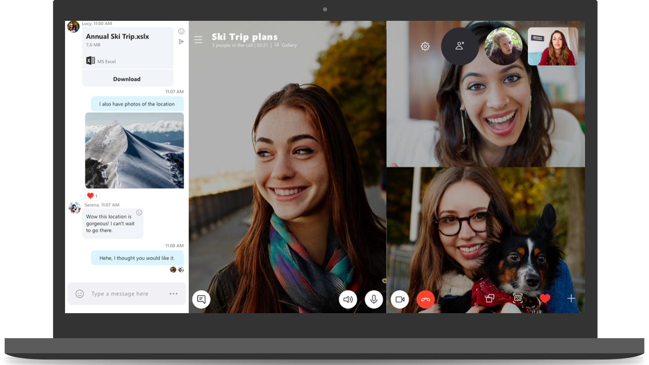
Task: Mute the microphone
Action: [x=374, y=299]
